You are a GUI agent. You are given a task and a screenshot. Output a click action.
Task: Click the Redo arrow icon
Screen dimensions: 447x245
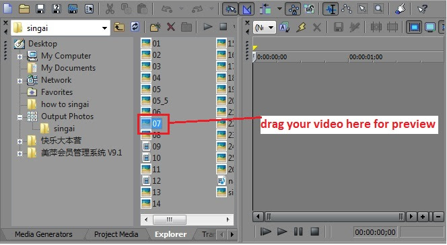197,9
